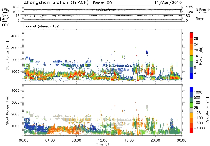The width and height of the screenshot is (210, 146).
Task: Click the 'Nave' legend label
Action: 200,18
